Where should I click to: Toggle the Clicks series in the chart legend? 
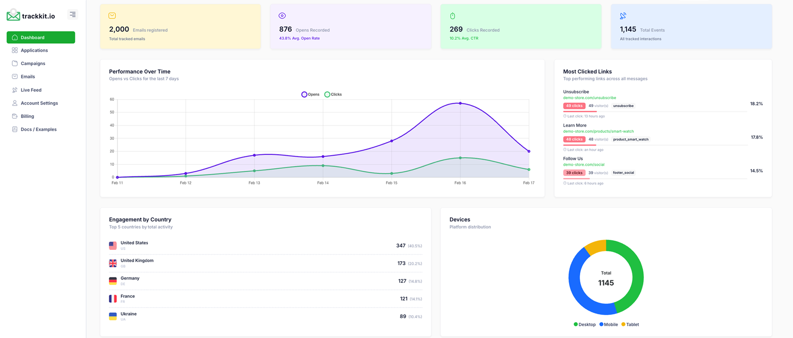coord(334,94)
